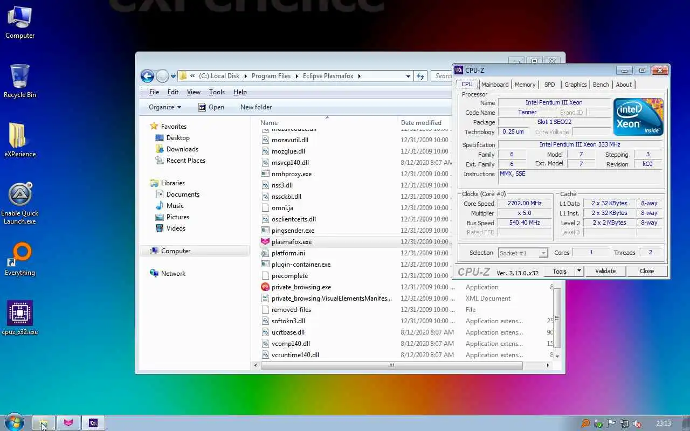This screenshot has height=431, width=690.
Task: Go back with Explorer's Back arrow
Action: pyautogui.click(x=147, y=76)
